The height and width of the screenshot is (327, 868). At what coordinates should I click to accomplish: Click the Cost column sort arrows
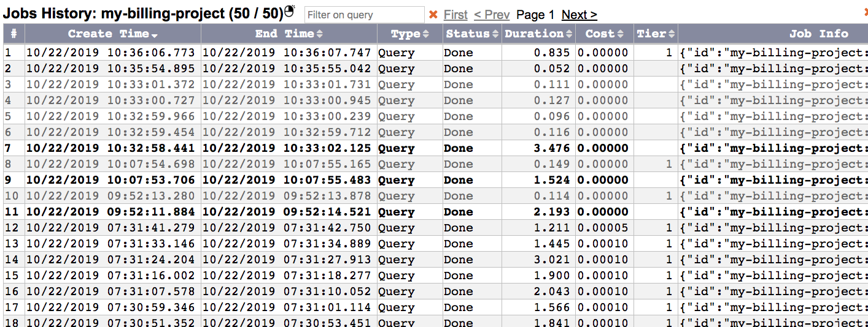[x=621, y=34]
